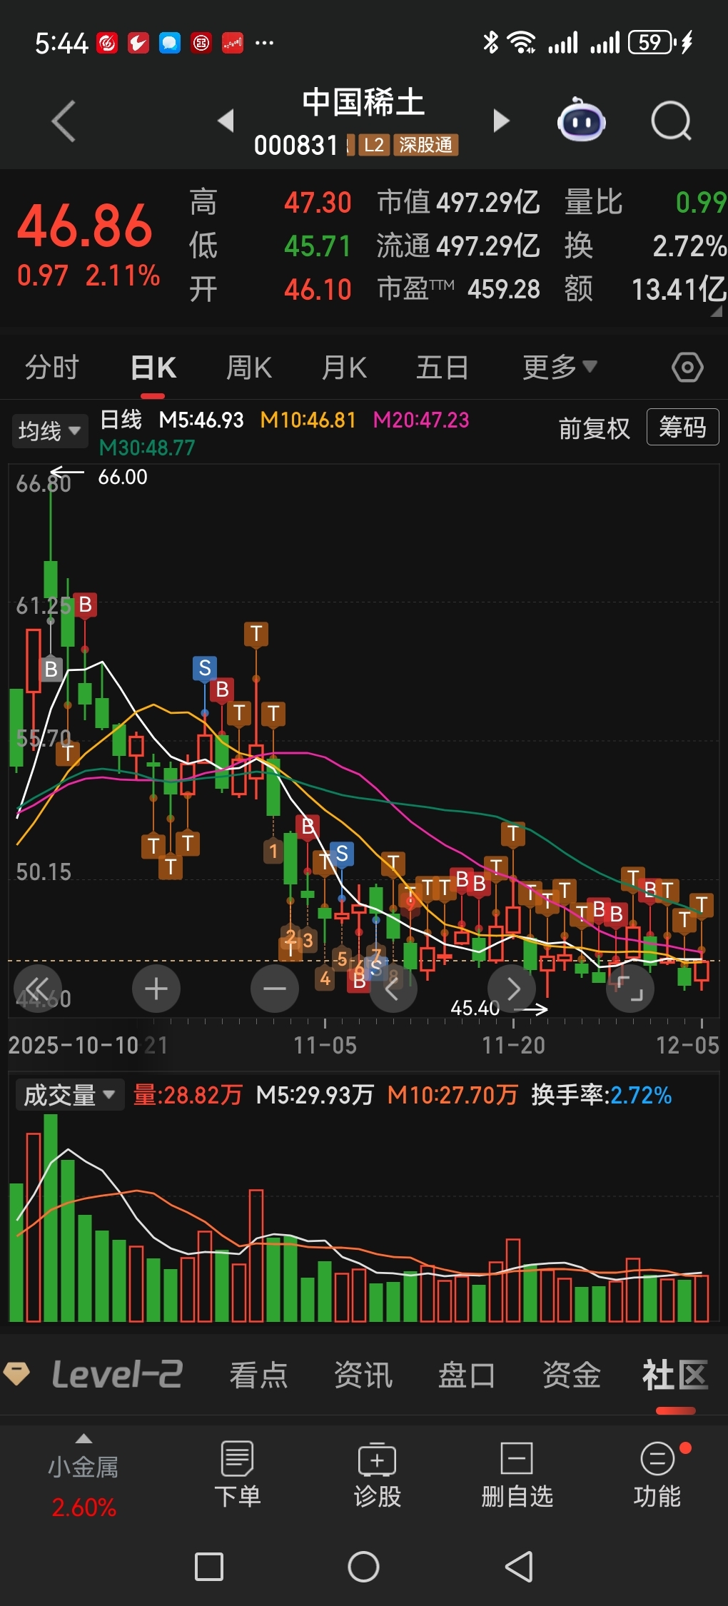Viewport: 728px width, 1606px height.
Task: Switch to 周K tab
Action: [x=249, y=368]
